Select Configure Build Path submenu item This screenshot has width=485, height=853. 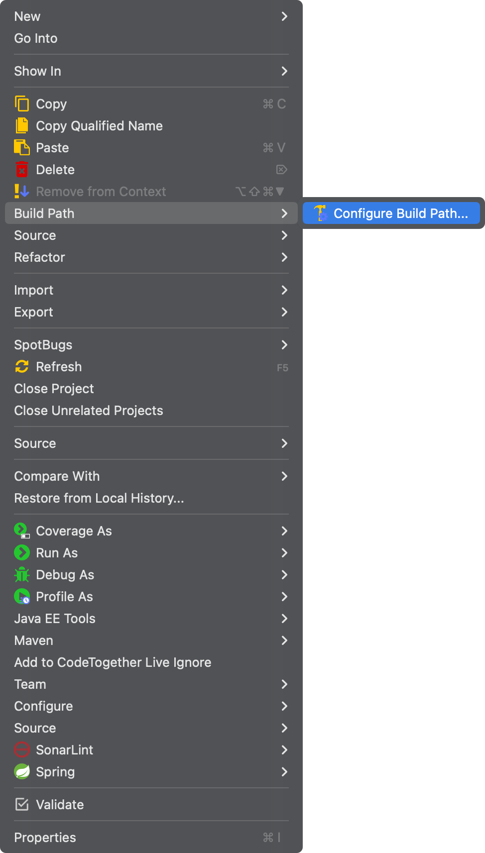391,213
